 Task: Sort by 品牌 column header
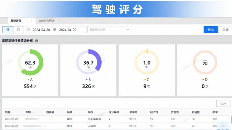click(70, 112)
